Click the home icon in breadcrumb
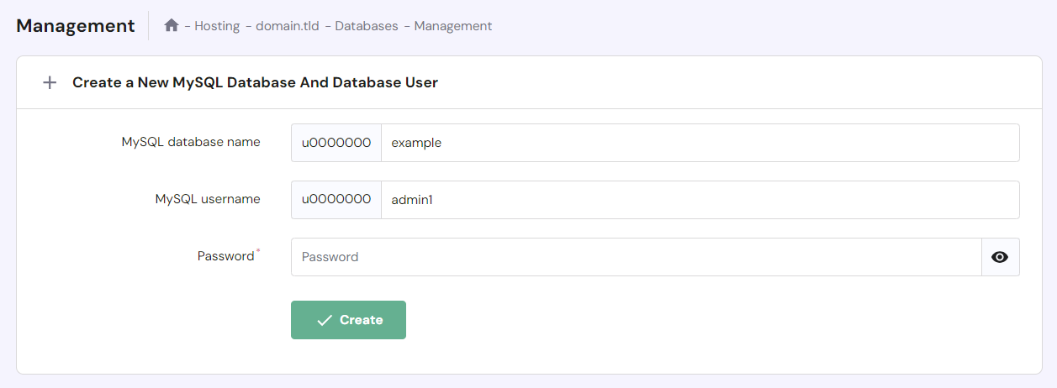 172,26
